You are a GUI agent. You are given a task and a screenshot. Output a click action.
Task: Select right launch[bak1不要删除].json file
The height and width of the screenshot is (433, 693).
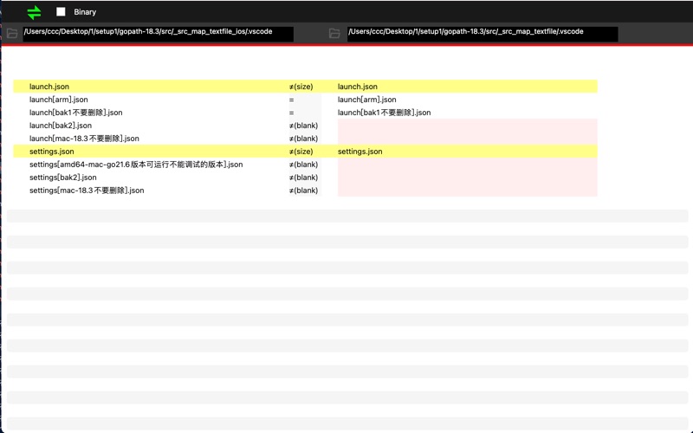click(x=385, y=113)
